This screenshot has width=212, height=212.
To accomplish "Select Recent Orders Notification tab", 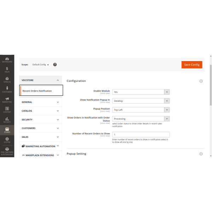I will click(x=41, y=91).
